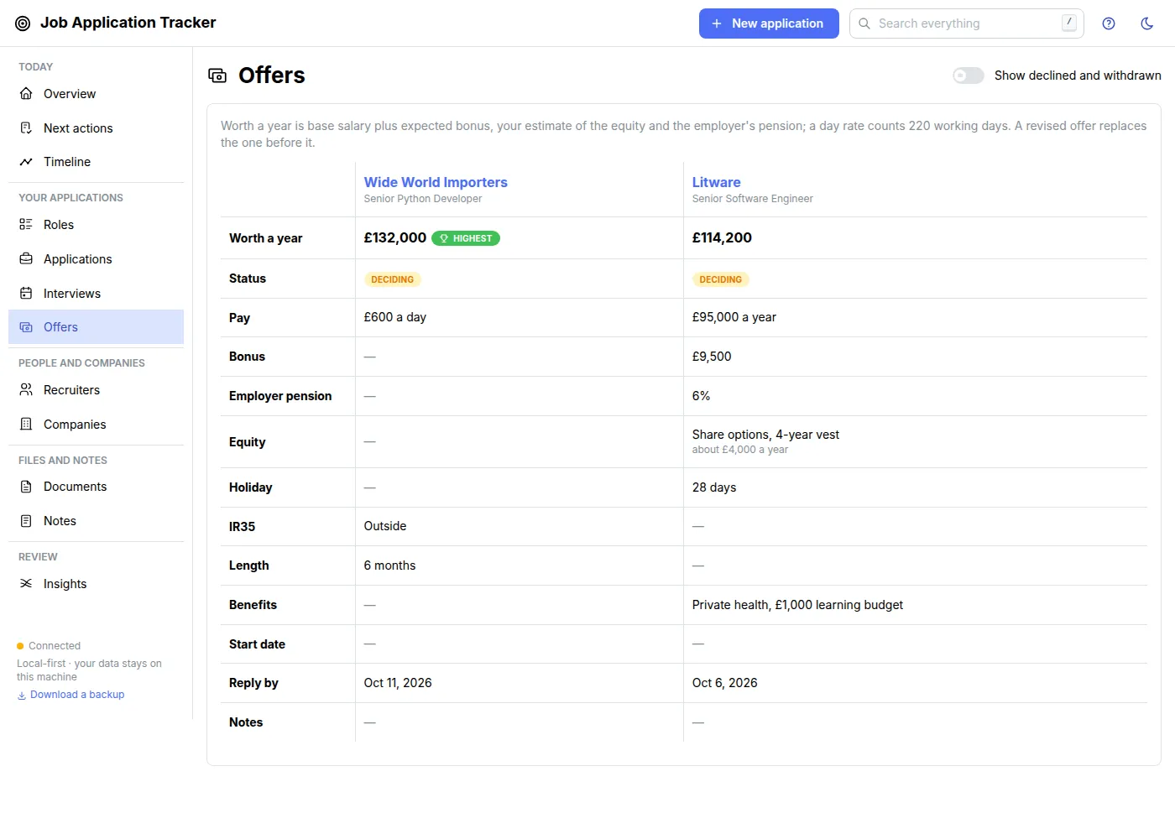Click Private health, £1,000 learning budget

tap(797, 605)
